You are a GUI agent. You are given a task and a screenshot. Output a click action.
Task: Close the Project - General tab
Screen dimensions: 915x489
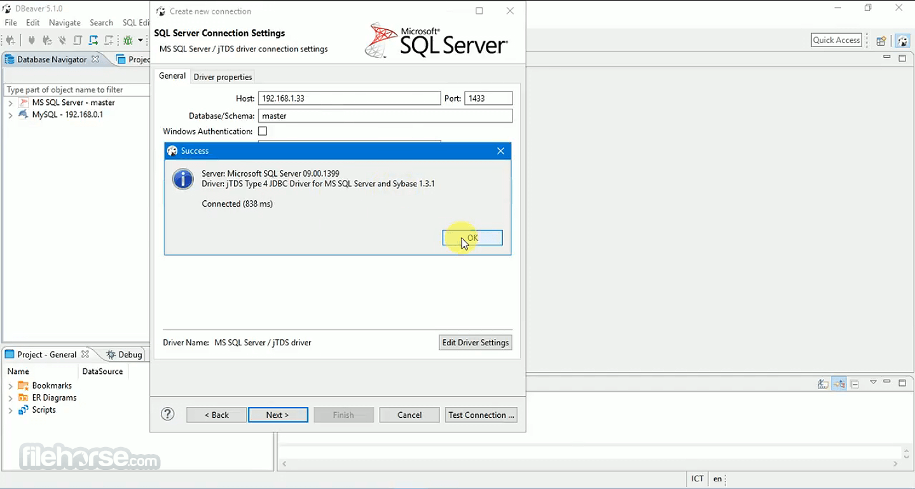(85, 354)
